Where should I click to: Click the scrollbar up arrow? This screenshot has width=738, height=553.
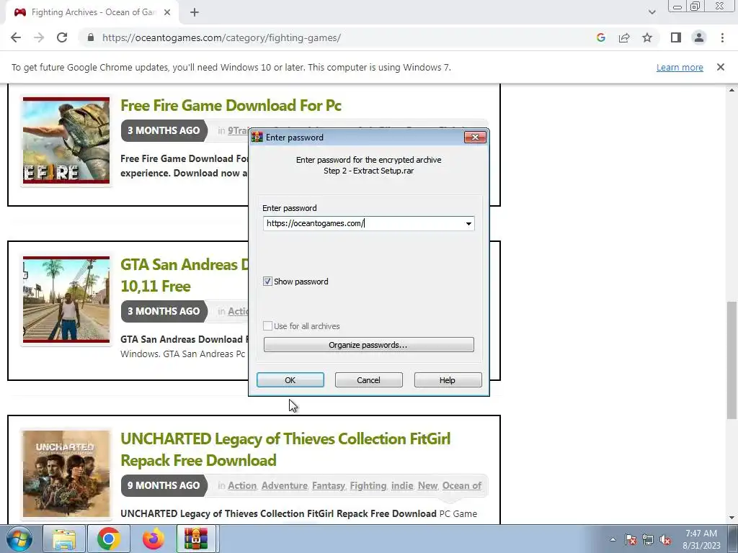pyautogui.click(x=732, y=90)
